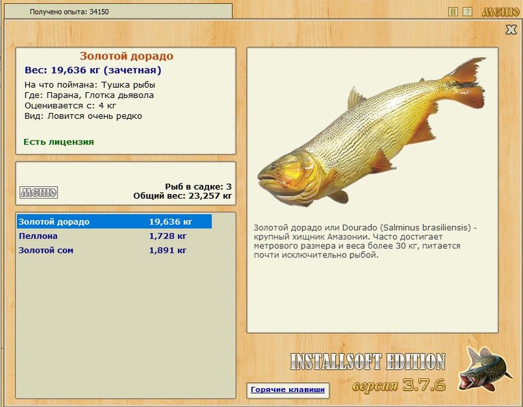Open the Горячие клавиши link
The image size is (523, 407).
288,389
